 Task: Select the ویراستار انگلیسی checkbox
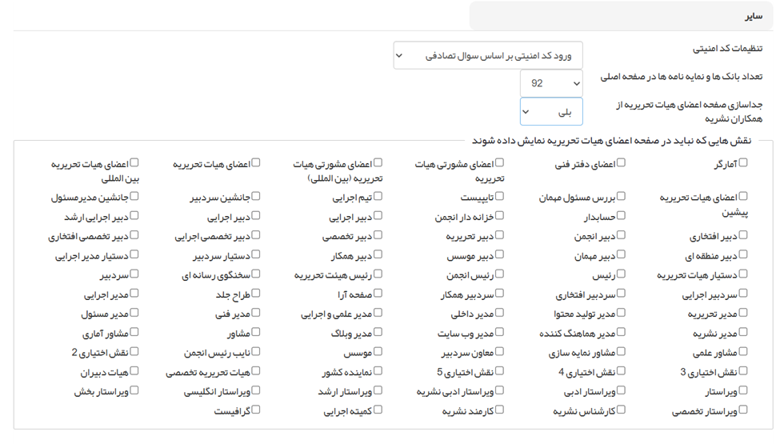pos(256,390)
